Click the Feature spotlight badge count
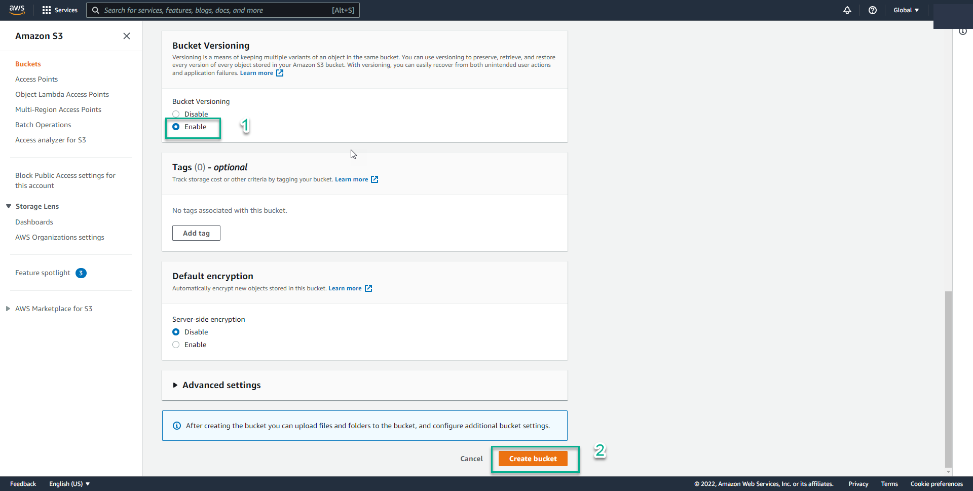Viewport: 973px width, 491px height. pos(81,273)
